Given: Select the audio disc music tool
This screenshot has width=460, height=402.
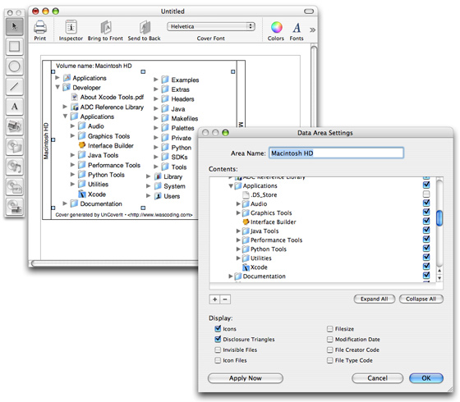Looking at the screenshot, I should (15, 167).
